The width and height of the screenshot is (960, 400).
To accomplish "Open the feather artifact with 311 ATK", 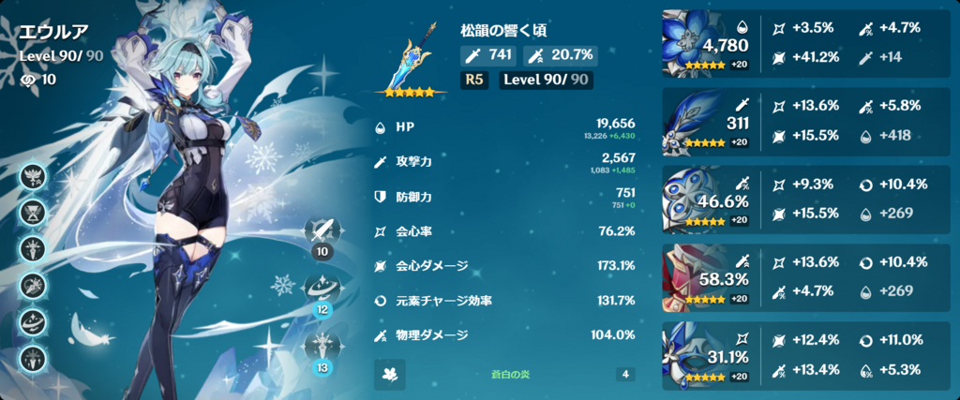I will click(x=709, y=121).
